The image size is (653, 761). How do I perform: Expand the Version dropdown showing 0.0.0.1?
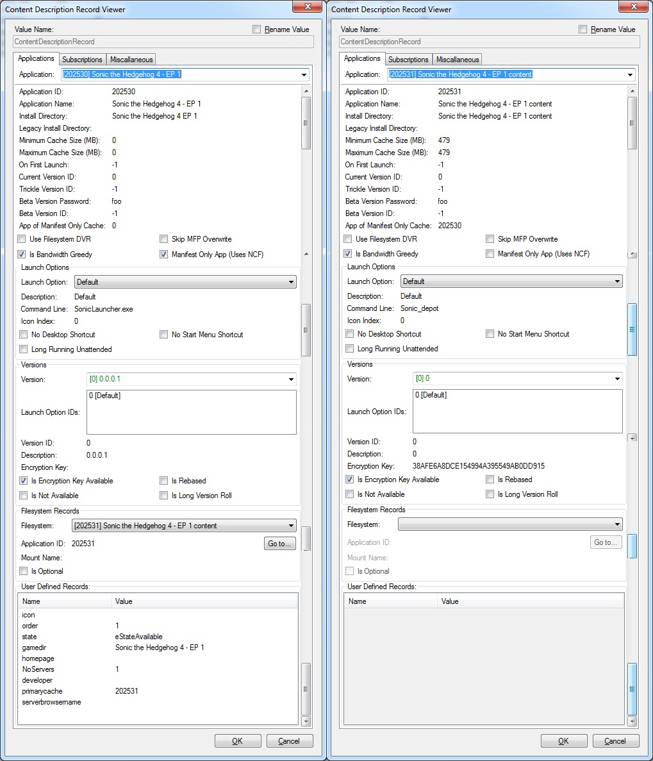pyautogui.click(x=291, y=380)
